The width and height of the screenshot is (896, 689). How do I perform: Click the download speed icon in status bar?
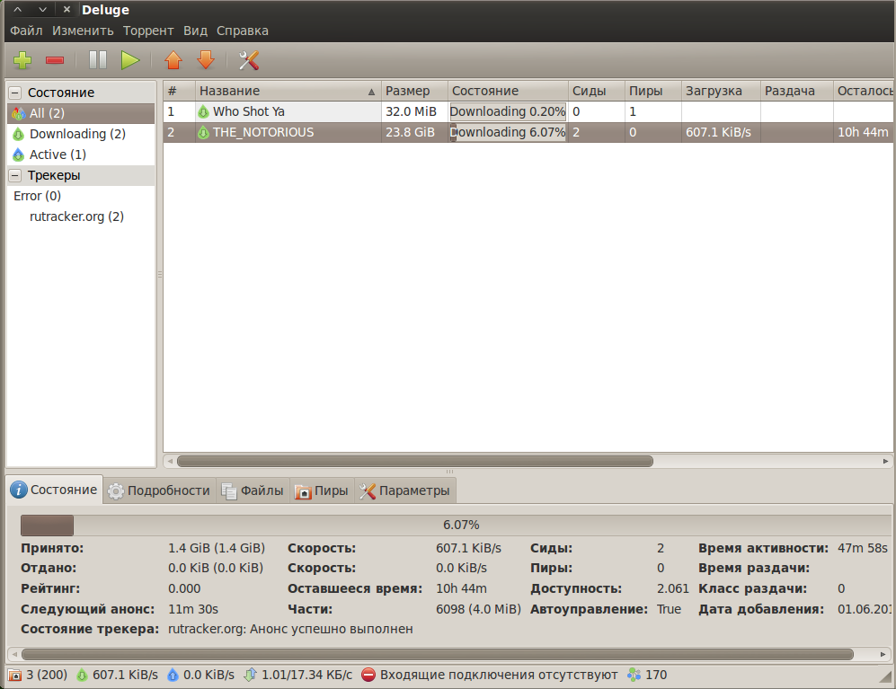click(83, 676)
